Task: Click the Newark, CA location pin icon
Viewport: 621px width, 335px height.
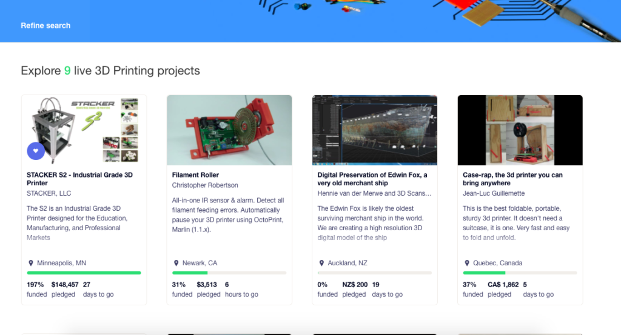Action: (176, 264)
